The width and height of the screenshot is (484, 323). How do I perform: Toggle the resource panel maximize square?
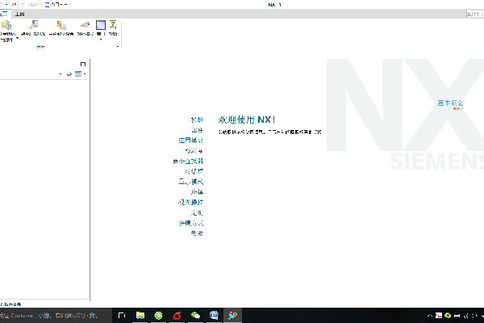click(83, 64)
